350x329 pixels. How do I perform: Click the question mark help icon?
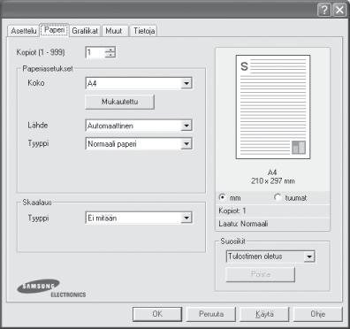coord(324,10)
